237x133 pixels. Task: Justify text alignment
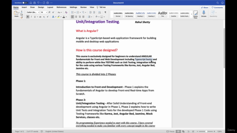(83, 17)
